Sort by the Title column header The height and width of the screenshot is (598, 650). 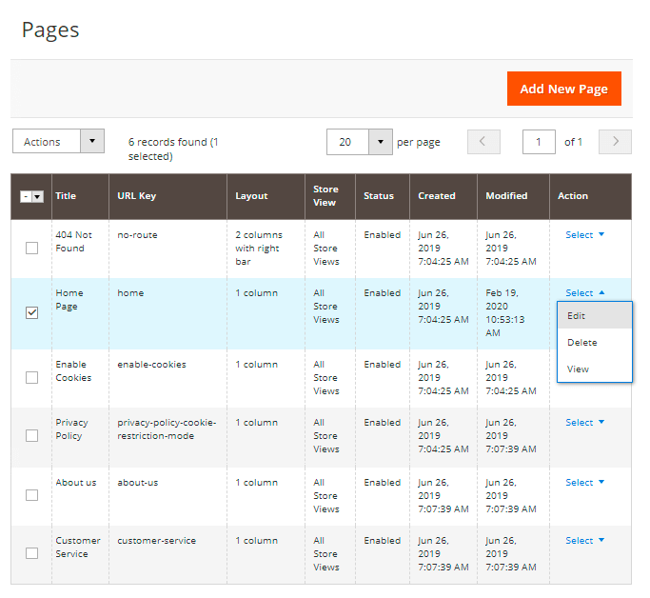[66, 196]
